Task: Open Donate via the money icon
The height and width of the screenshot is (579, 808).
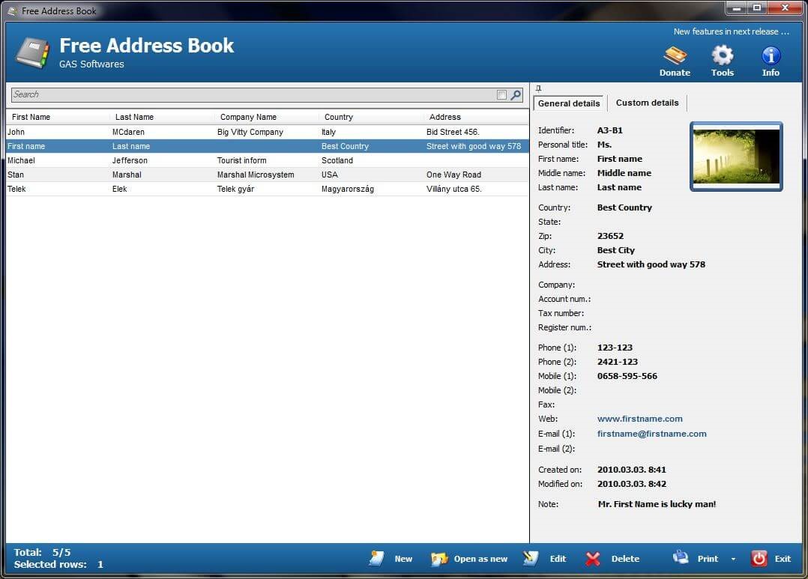Action: [674, 55]
